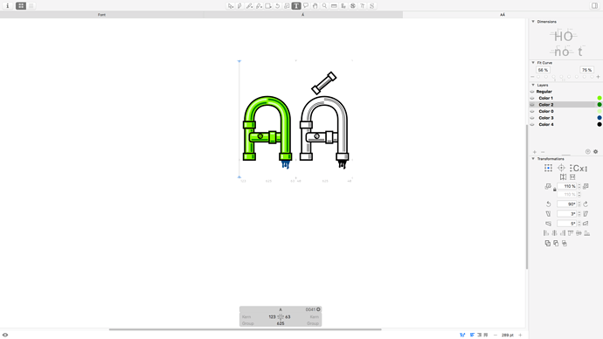The image size is (603, 339).
Task: Edit the 75 % Fit Curve field
Action: coord(586,70)
